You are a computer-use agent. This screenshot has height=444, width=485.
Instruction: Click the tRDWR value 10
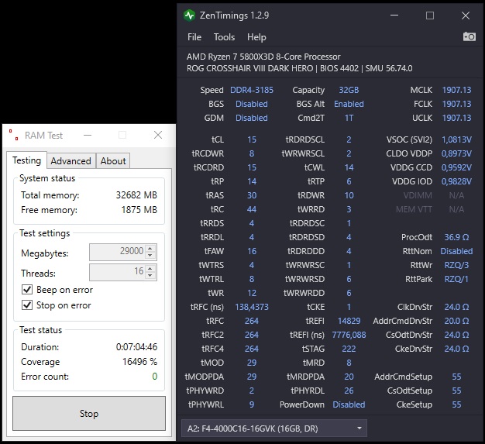pyautogui.click(x=349, y=195)
